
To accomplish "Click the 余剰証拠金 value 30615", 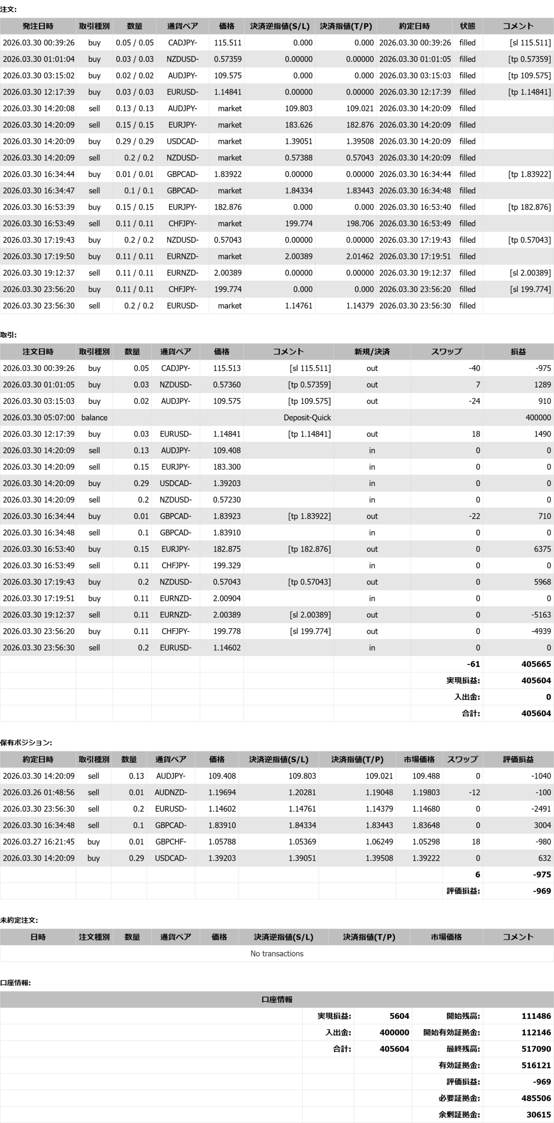I will pos(538,1115).
